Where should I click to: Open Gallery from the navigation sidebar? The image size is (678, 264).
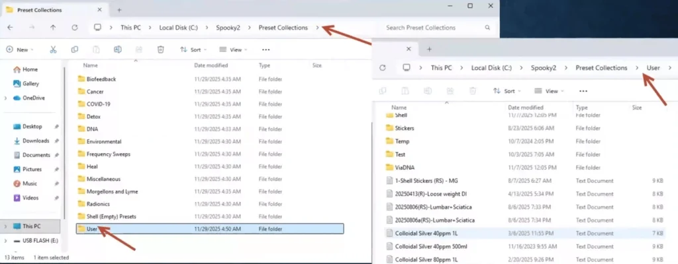click(x=30, y=84)
